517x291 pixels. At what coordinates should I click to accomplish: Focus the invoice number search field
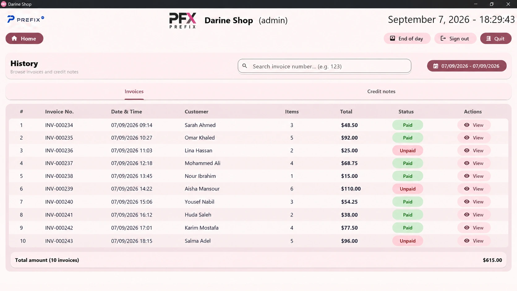324,66
